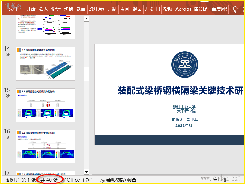Click the 浙江工业大学 text on slide

pyautogui.click(x=184, y=107)
